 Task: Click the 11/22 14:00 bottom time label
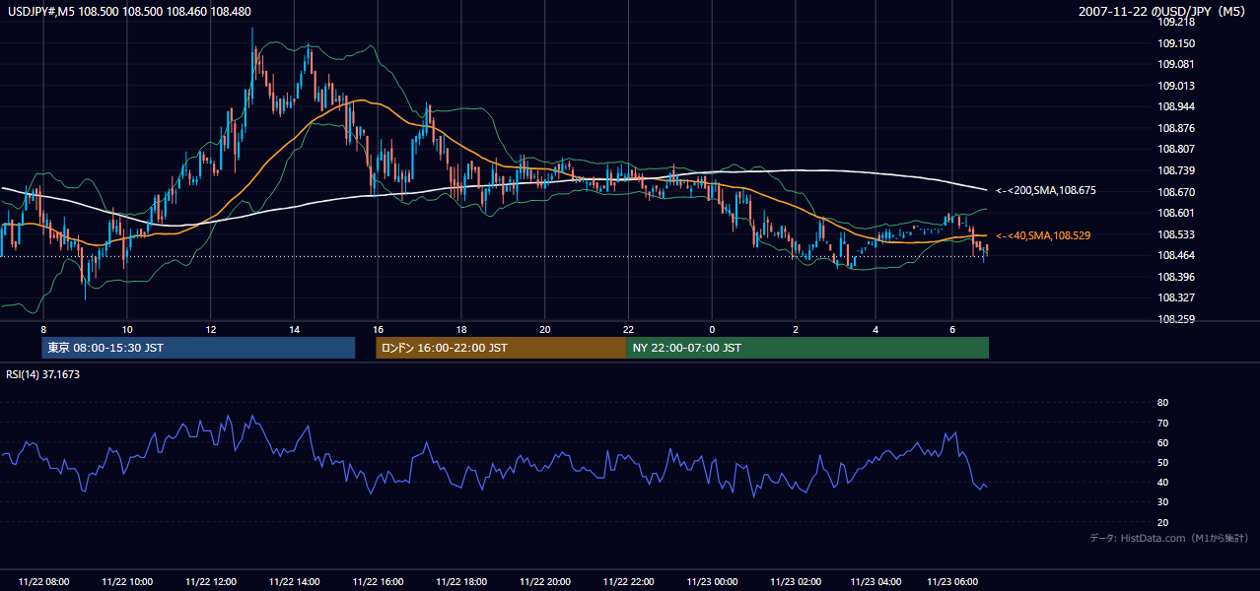295,582
